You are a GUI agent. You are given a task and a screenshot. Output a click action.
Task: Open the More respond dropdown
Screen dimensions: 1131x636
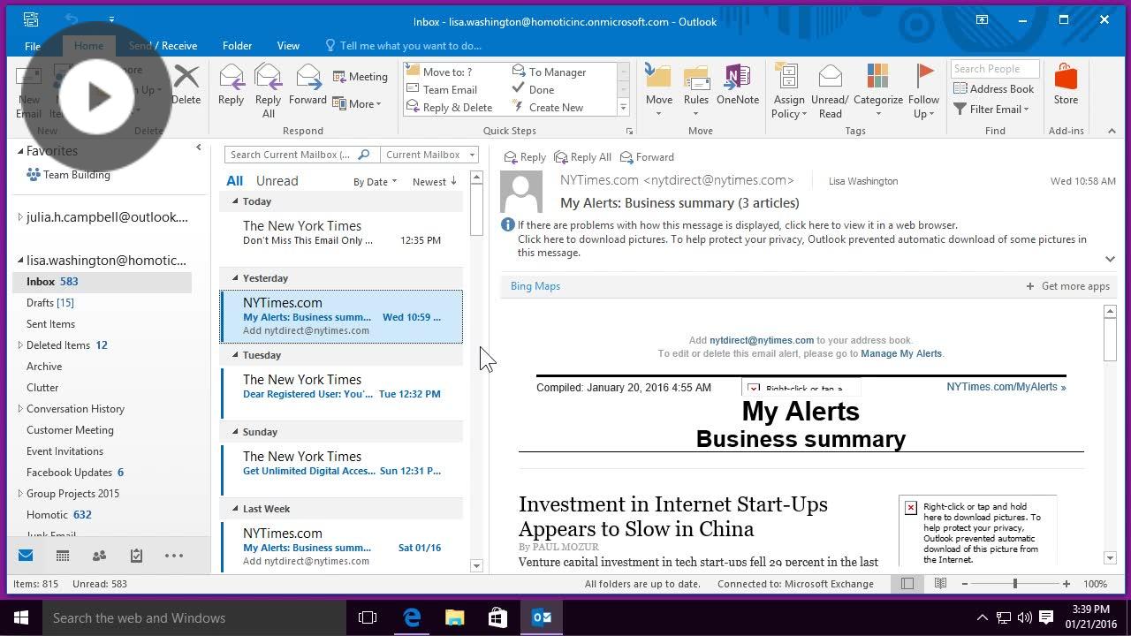point(357,104)
